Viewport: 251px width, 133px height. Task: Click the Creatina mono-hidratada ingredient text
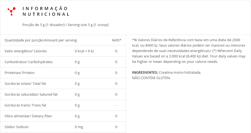coord(180,73)
